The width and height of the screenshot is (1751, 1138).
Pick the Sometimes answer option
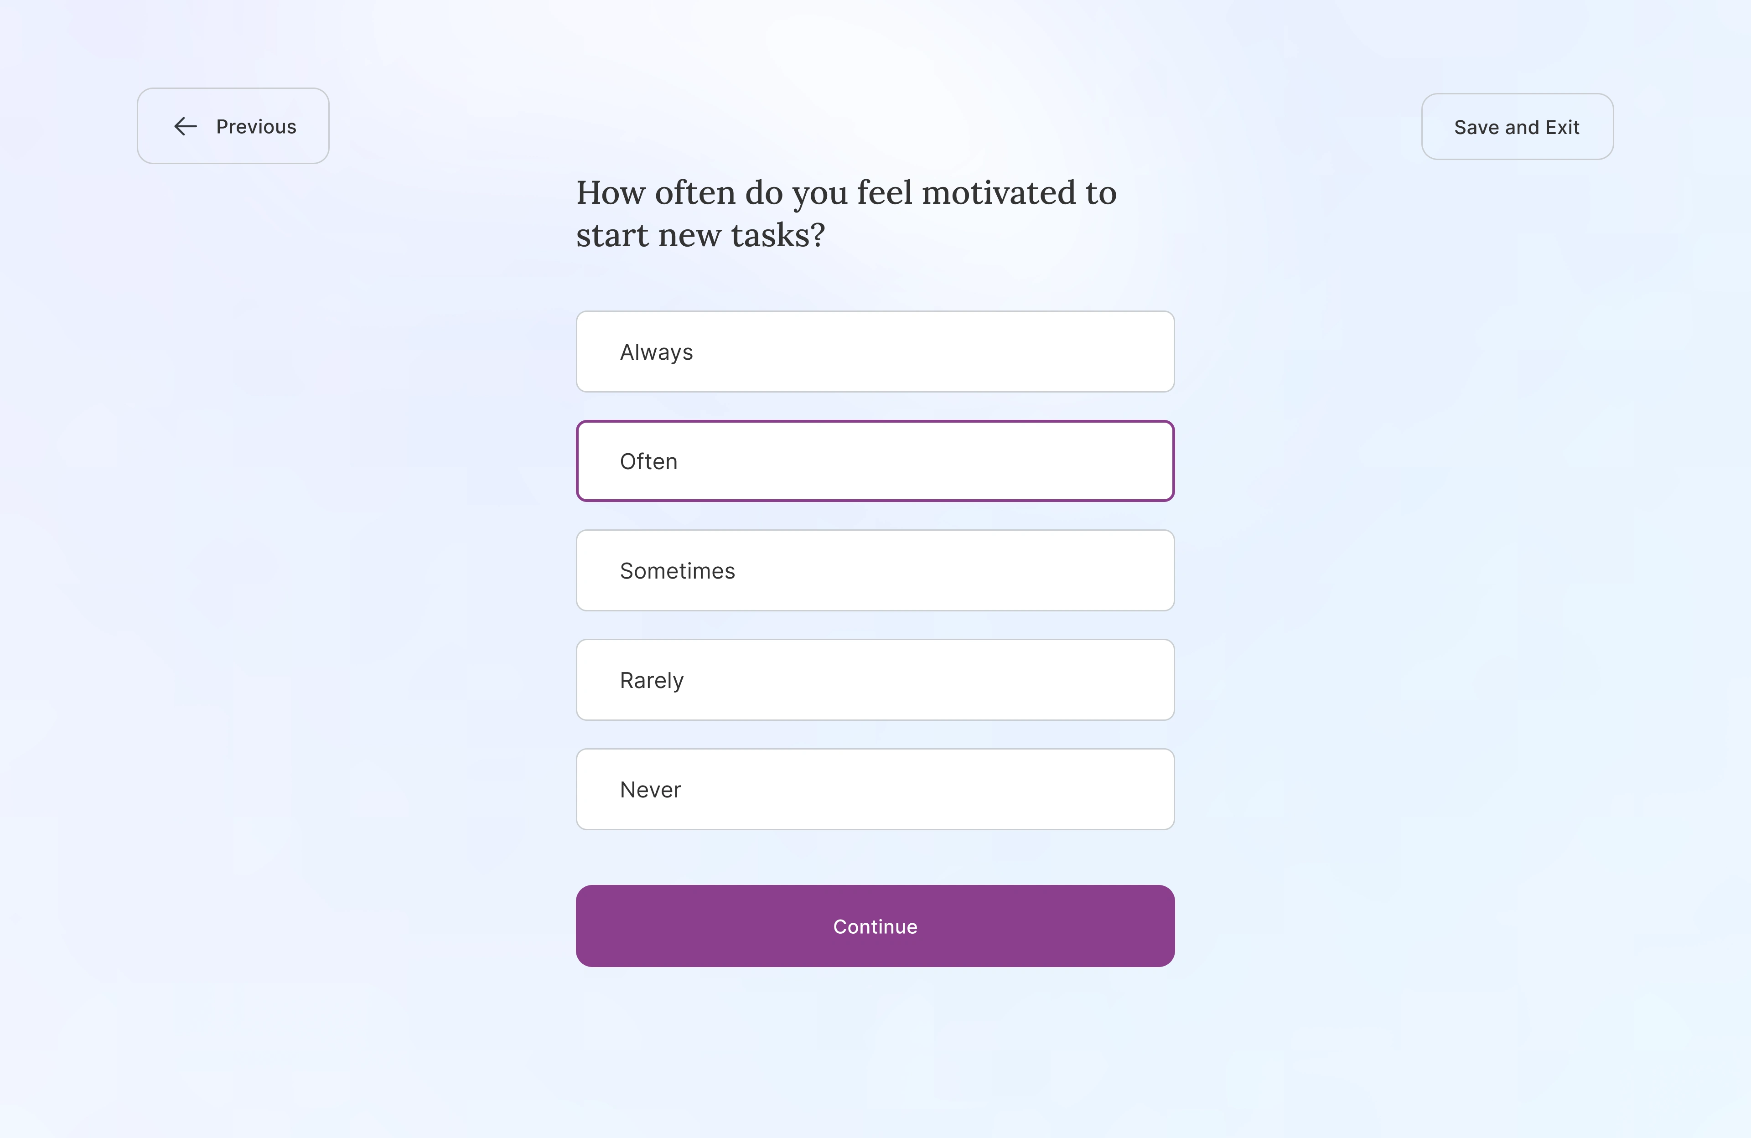click(x=875, y=570)
